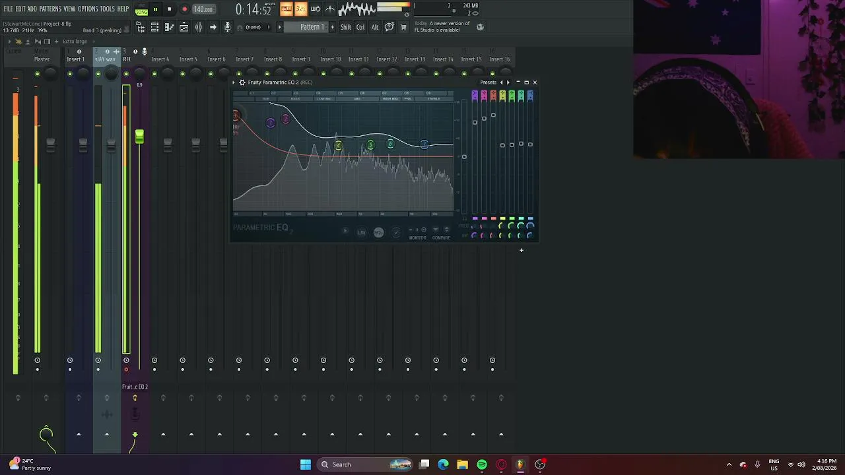The height and width of the screenshot is (475, 845).
Task: Toggle the countdown before recording icon
Action: pyautogui.click(x=300, y=9)
